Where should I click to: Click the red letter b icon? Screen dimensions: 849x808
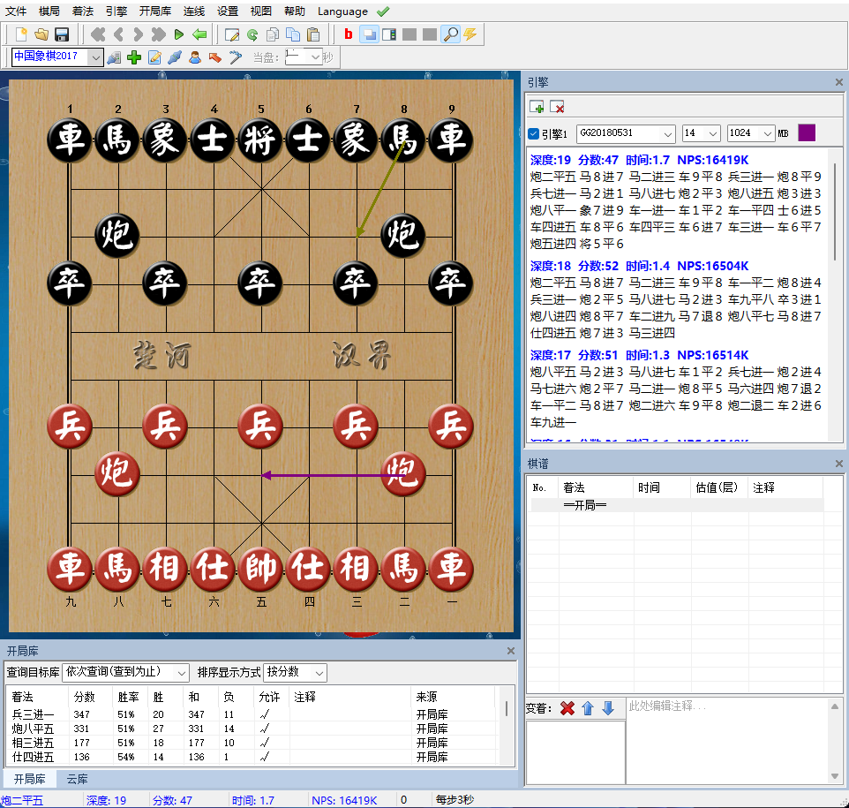(348, 34)
